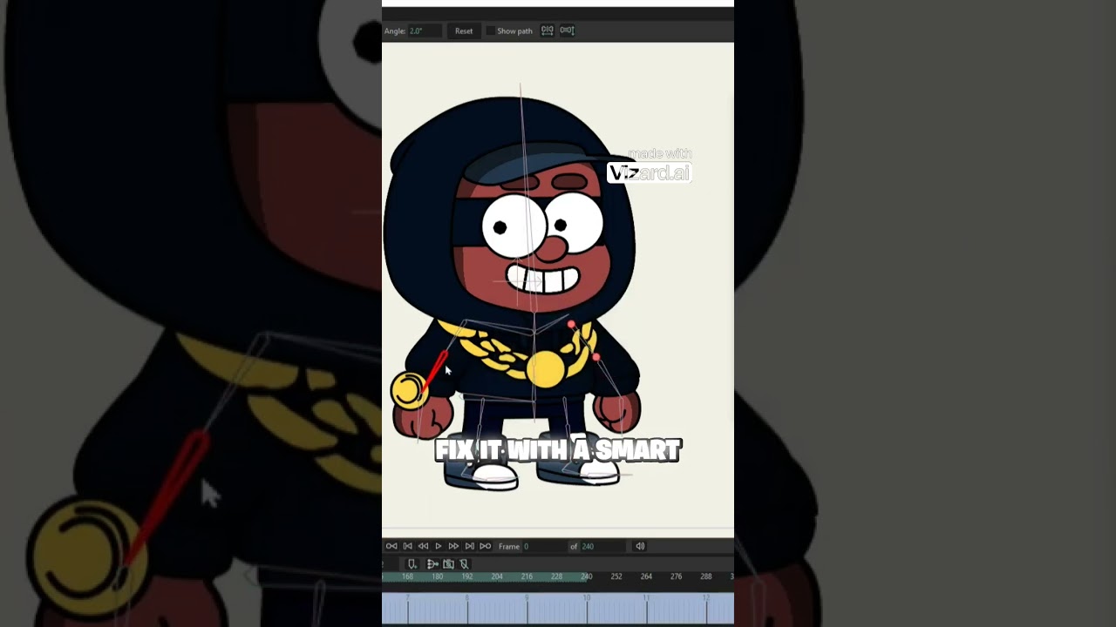
Task: Click the gold medallion on the chain
Action: tap(546, 369)
